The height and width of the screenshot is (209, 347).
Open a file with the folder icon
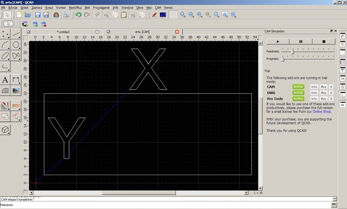click(28, 15)
